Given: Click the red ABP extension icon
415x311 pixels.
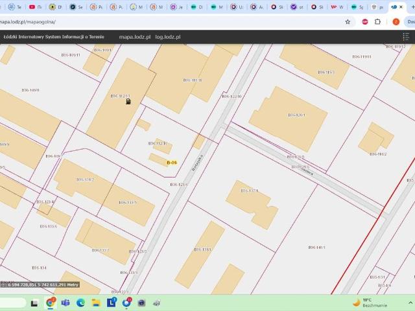Looking at the screenshot, I should (365, 21).
